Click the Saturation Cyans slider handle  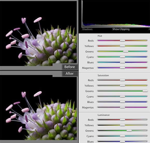click(122, 97)
